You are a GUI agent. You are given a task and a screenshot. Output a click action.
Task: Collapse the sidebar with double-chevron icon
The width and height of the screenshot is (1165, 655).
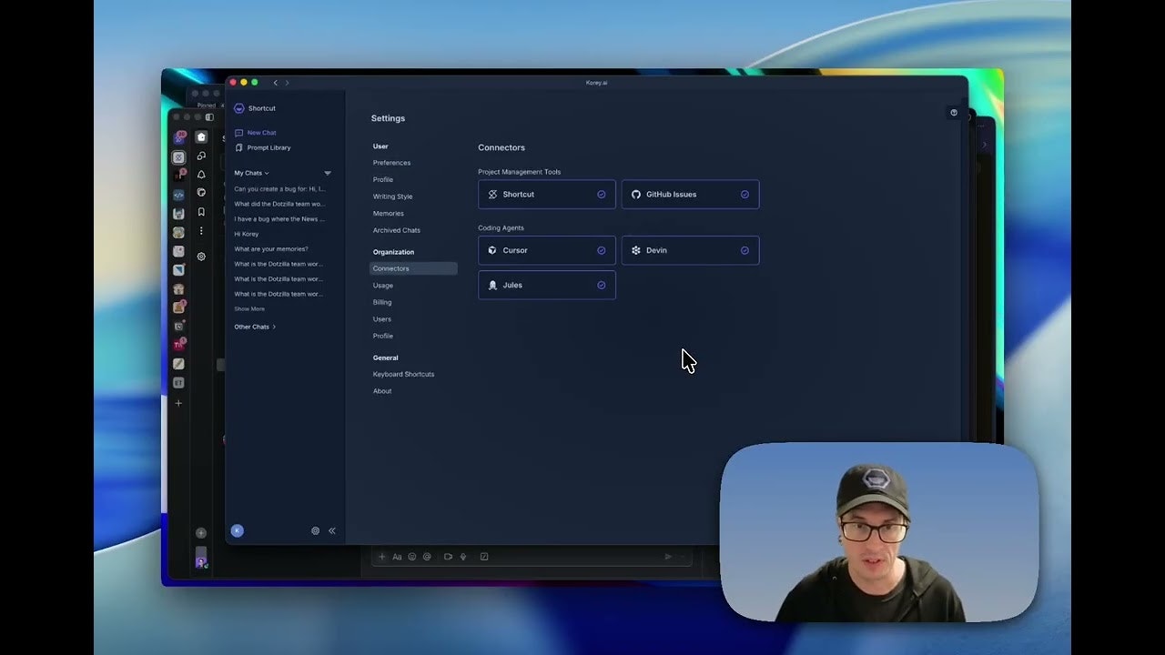[332, 530]
